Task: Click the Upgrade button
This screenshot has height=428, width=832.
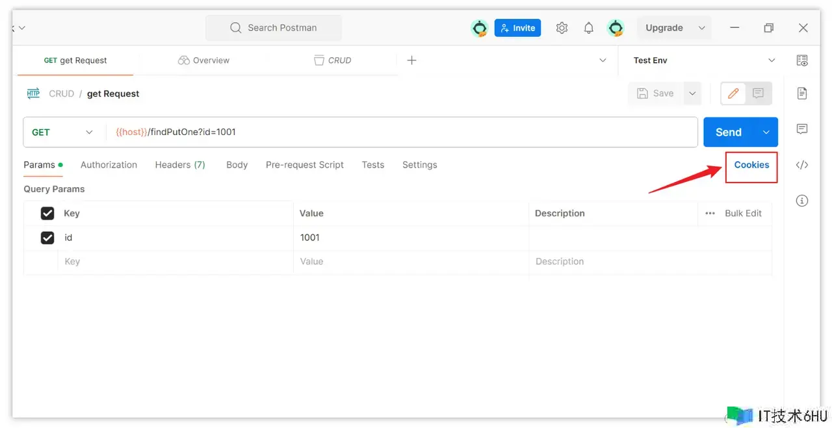Action: click(x=664, y=28)
